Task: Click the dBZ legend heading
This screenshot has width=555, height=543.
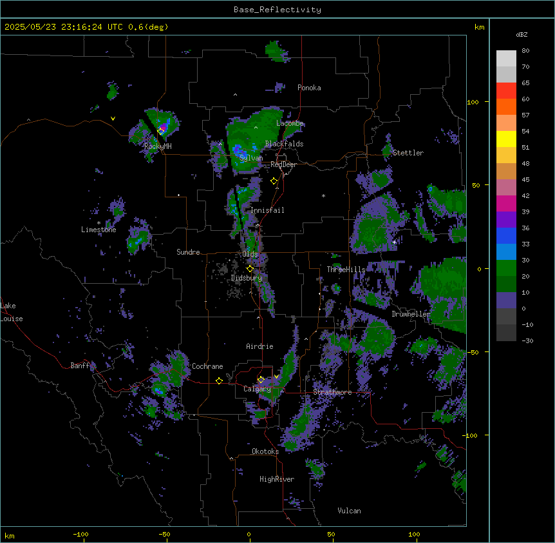Action: point(522,34)
